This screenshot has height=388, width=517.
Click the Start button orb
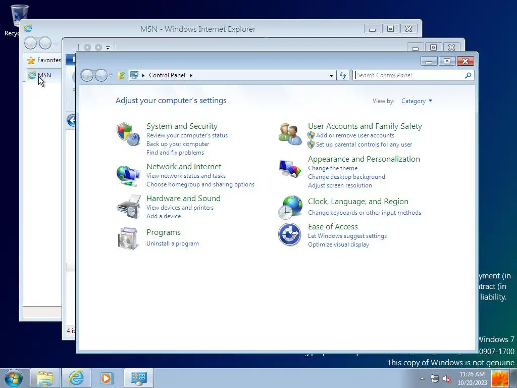(14, 378)
